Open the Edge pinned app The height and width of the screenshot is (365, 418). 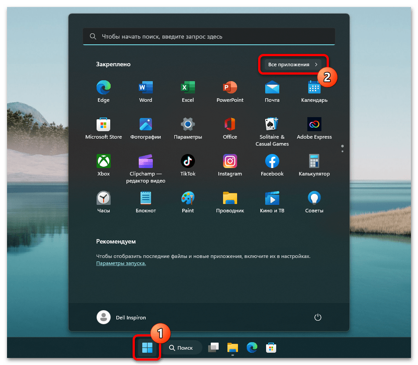click(104, 88)
